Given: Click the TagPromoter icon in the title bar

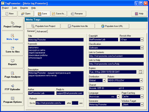Looking at the screenshot, I should pos(3,3).
